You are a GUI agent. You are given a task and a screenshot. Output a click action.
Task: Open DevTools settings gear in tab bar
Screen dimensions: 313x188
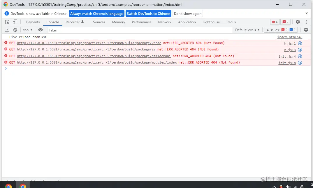[298, 22]
